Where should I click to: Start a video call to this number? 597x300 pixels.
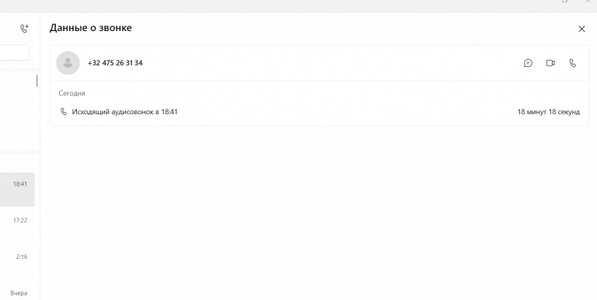(x=550, y=63)
